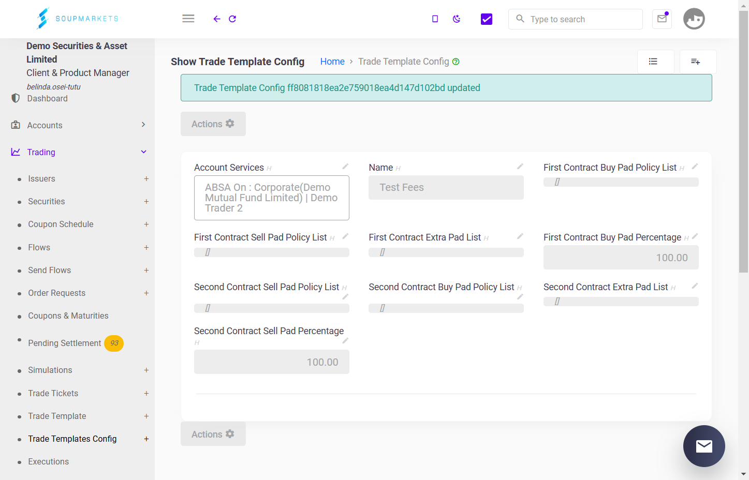Edit First Contract Buy Pad Policy List
This screenshot has width=749, height=480.
coord(695,167)
